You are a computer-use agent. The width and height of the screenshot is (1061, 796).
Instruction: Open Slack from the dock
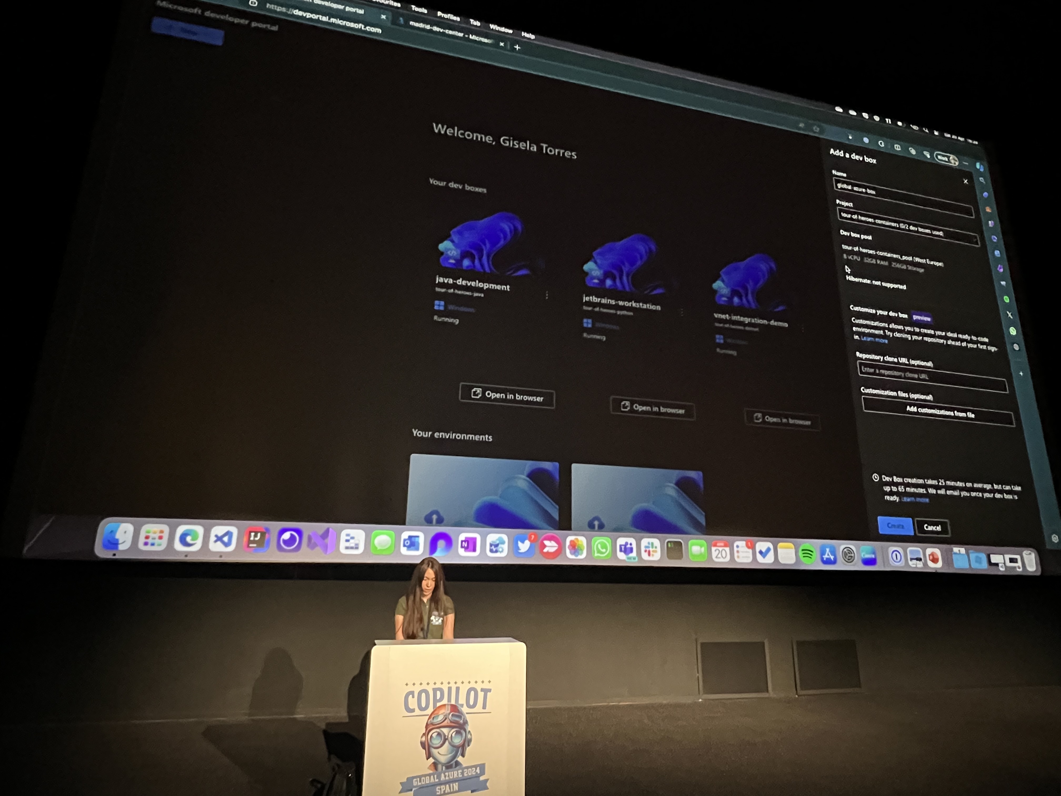point(651,549)
